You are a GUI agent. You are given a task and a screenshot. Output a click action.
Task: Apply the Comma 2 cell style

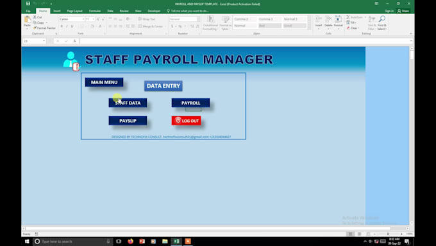[245, 19]
